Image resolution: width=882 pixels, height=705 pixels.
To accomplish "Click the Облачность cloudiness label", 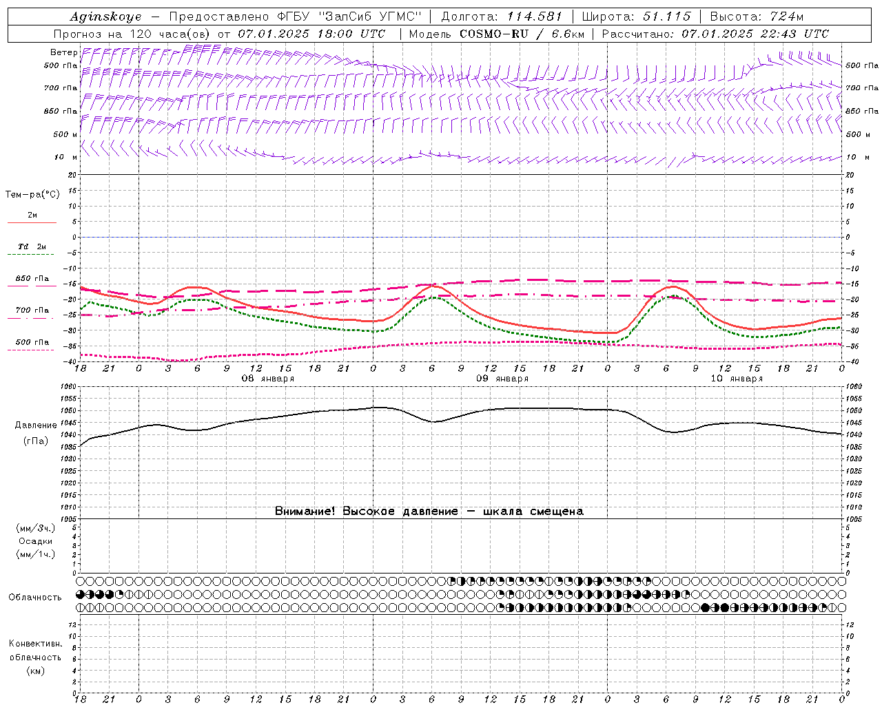I will (x=35, y=597).
